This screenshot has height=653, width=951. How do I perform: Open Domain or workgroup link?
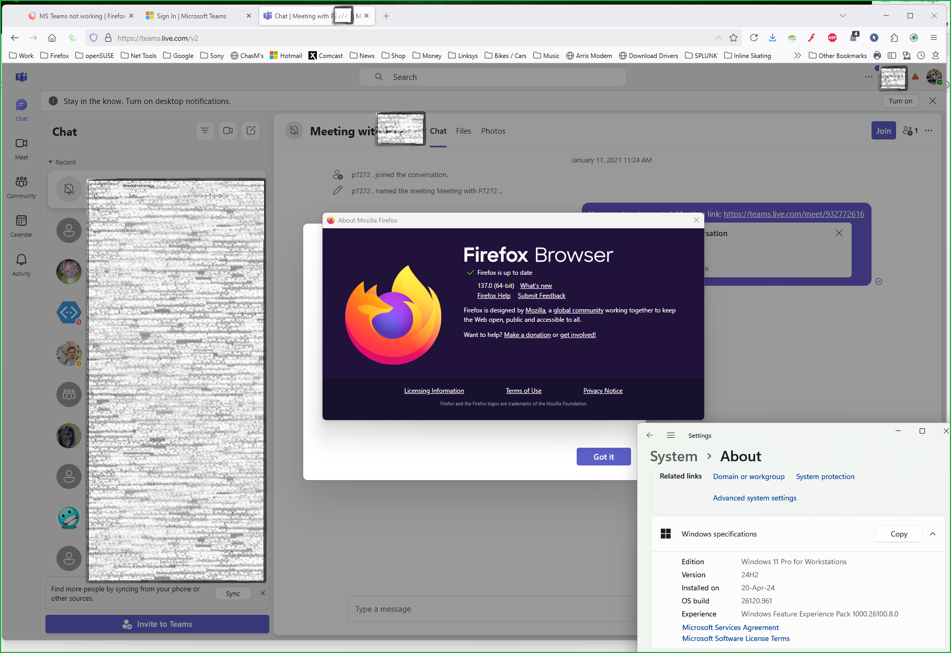coord(749,476)
